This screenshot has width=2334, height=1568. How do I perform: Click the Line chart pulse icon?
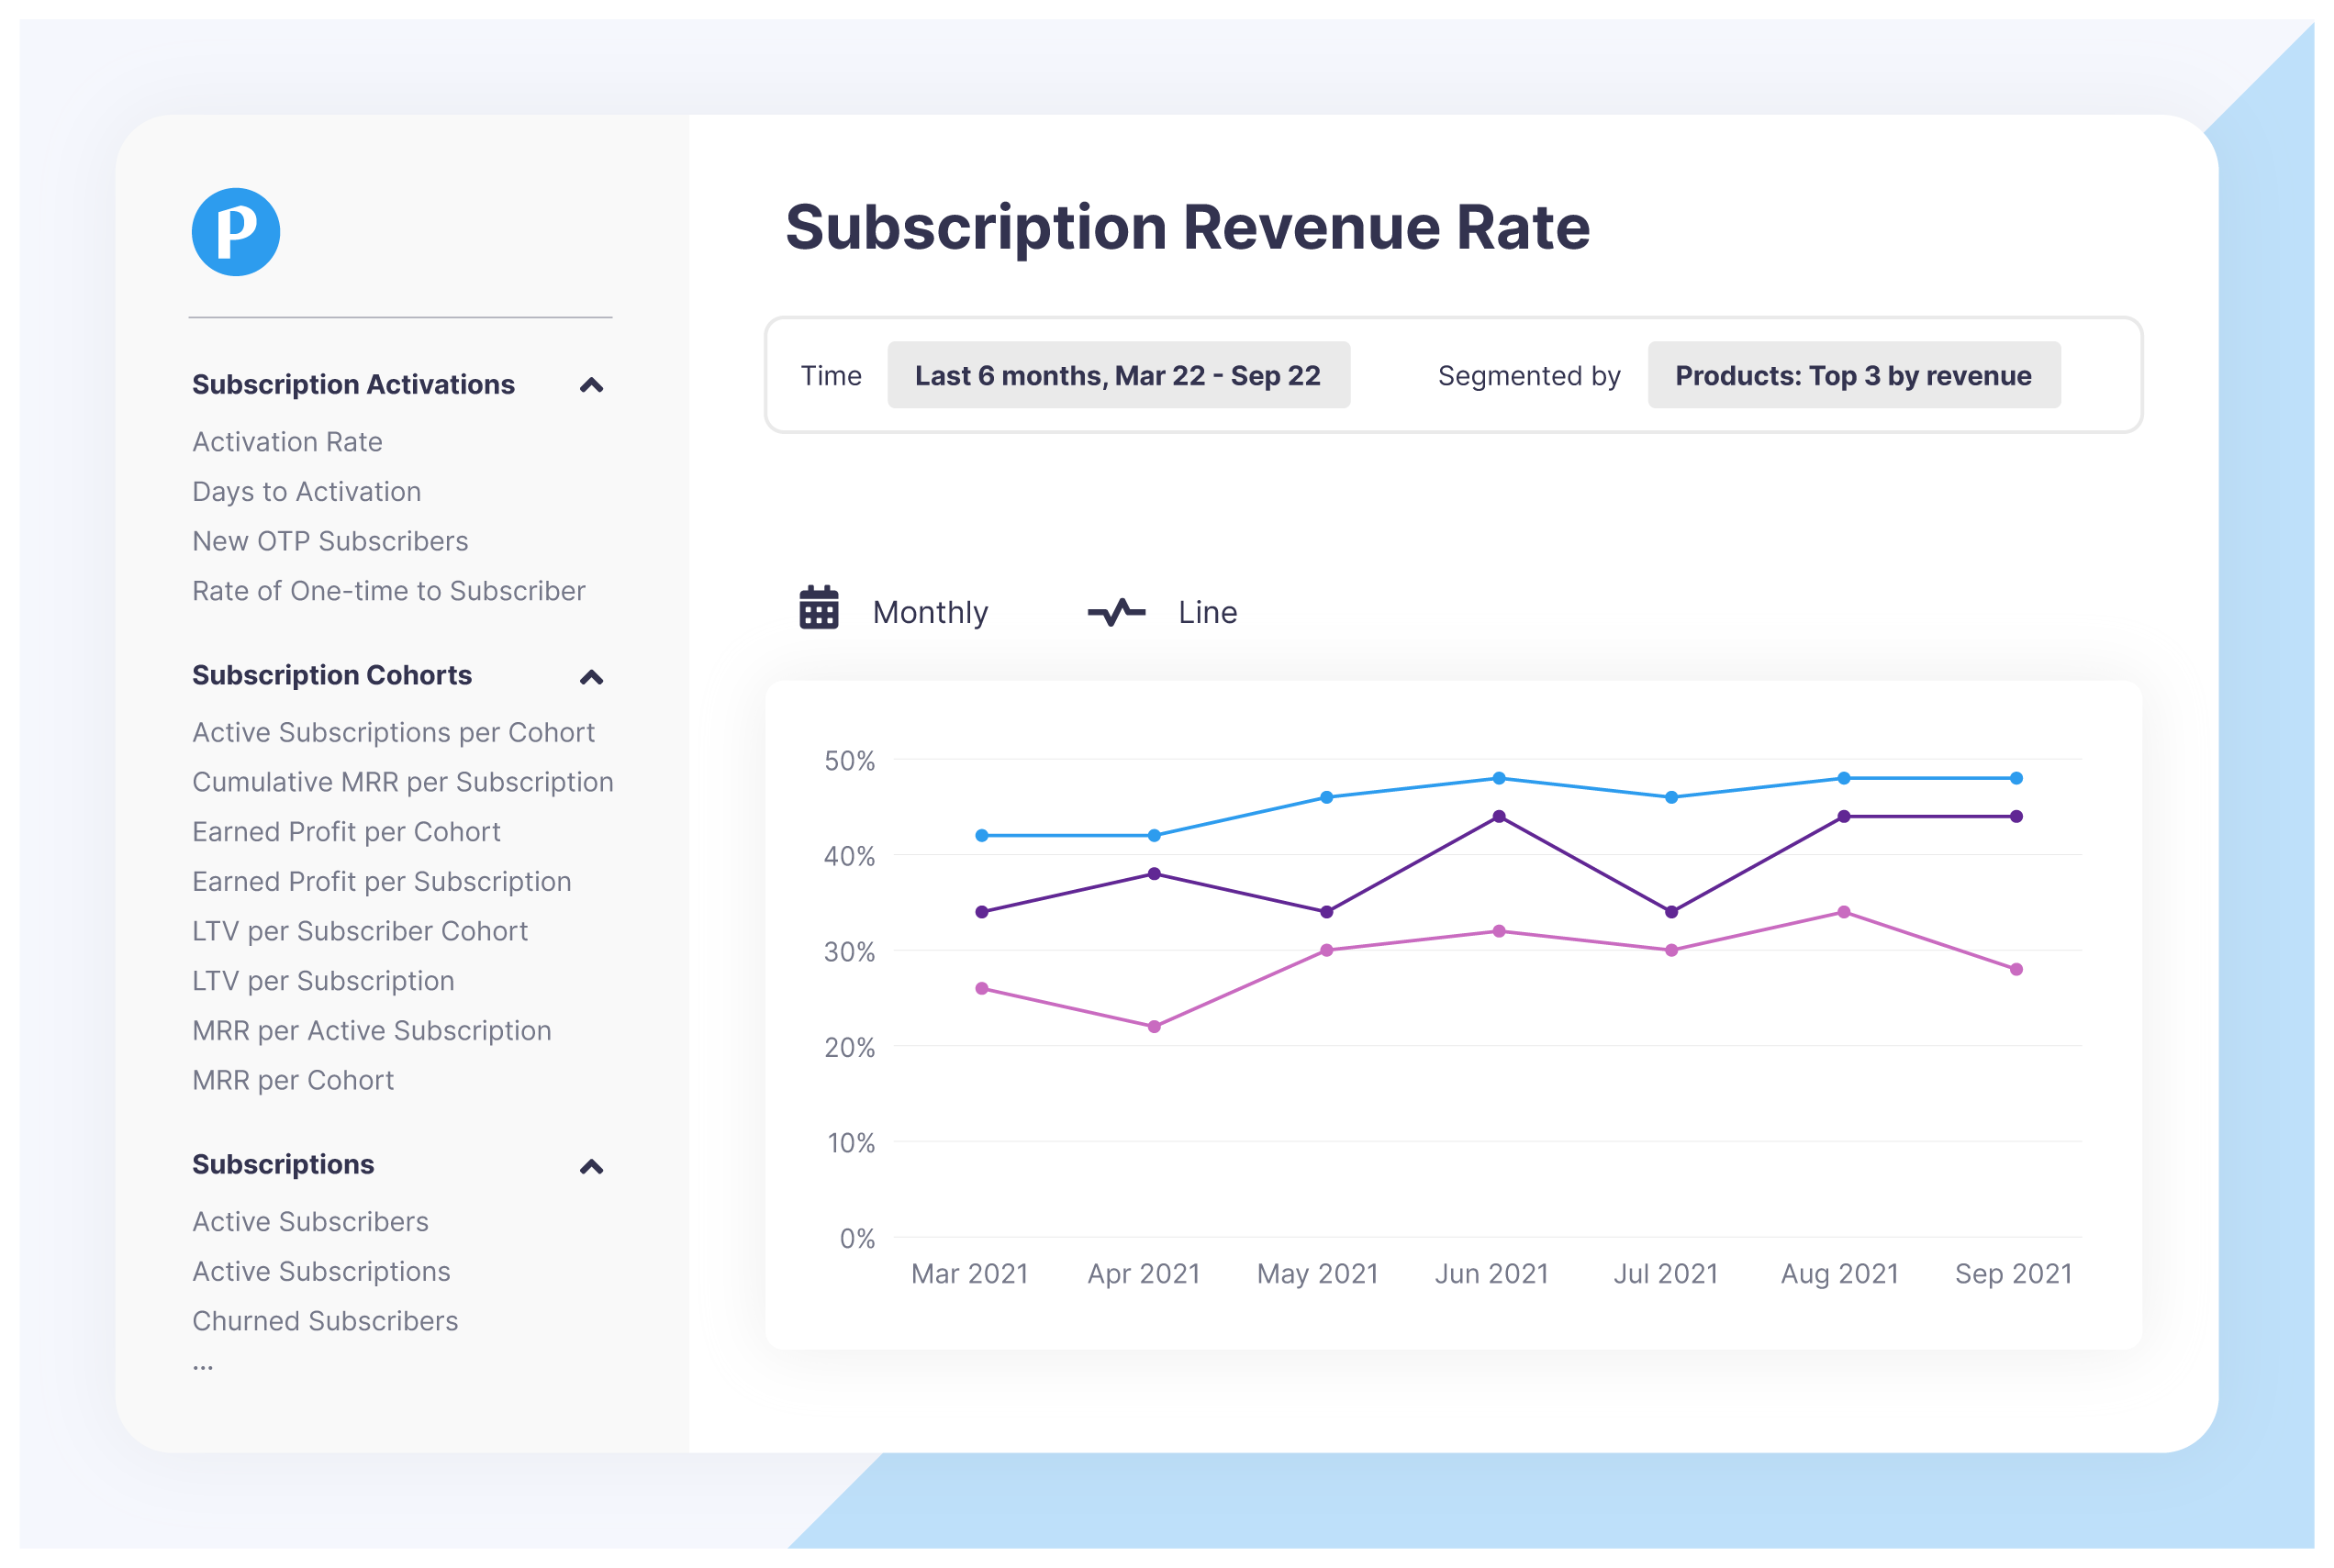1116,611
